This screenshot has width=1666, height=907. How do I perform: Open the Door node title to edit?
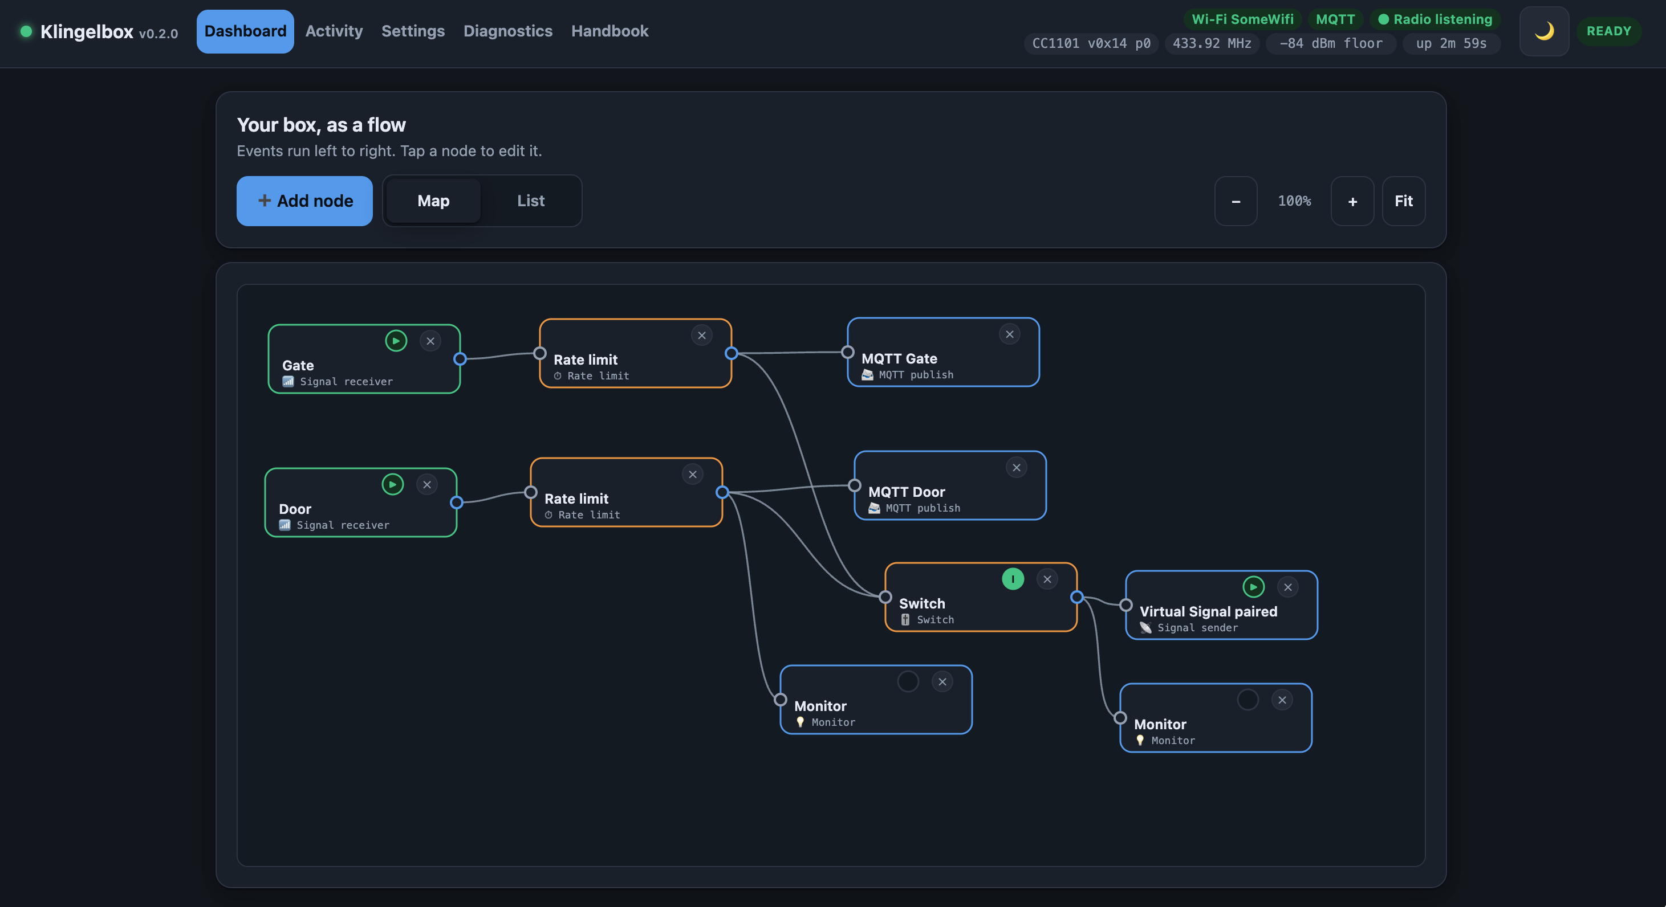point(295,509)
